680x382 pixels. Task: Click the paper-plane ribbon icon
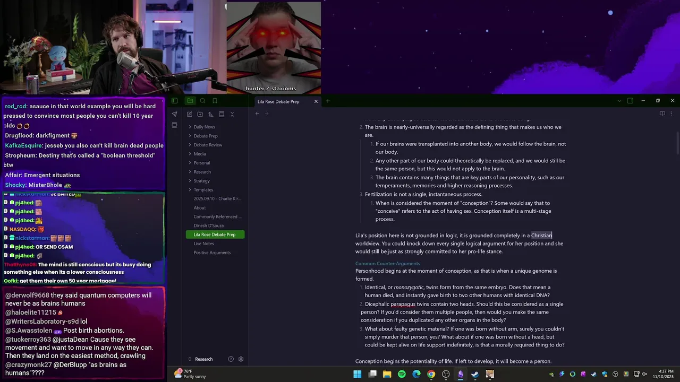174,114
